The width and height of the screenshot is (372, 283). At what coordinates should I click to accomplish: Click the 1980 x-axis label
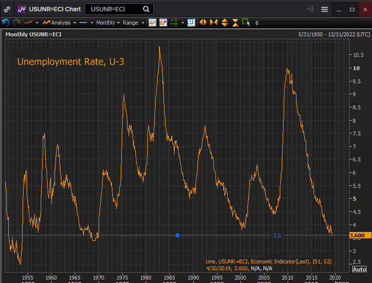(145, 278)
